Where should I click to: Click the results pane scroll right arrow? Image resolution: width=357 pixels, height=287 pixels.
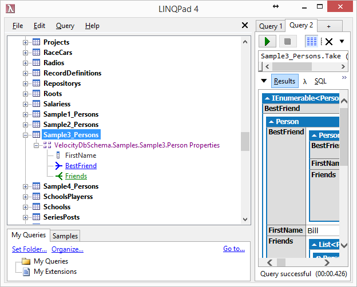(327, 263)
